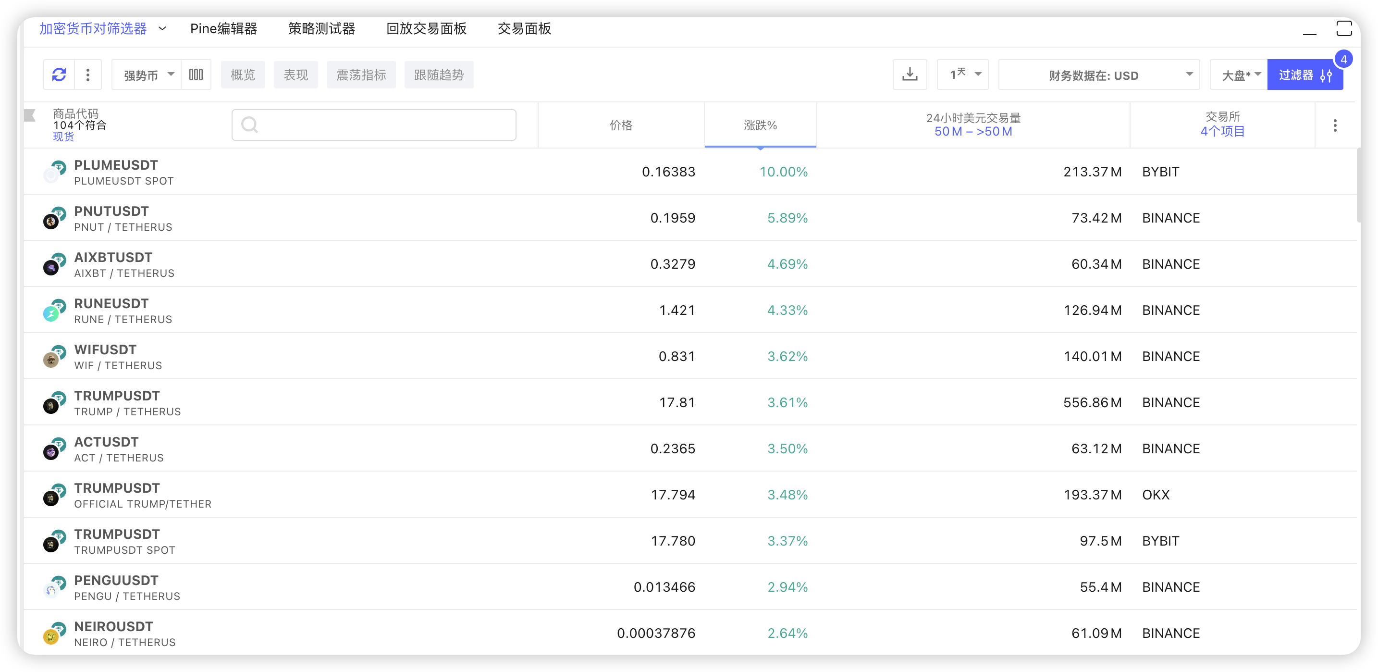Open the column setup bars icon

click(196, 75)
